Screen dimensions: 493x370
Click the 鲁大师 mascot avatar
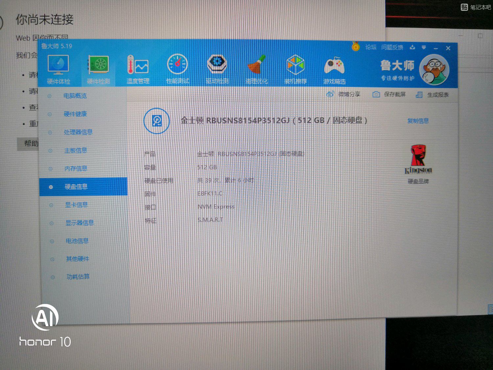click(434, 69)
